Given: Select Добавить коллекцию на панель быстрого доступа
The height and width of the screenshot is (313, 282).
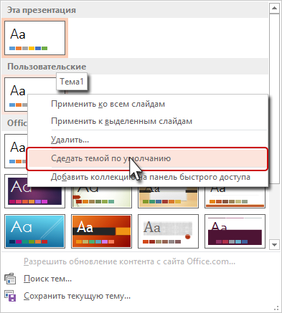Looking at the screenshot, I should pos(151,177).
